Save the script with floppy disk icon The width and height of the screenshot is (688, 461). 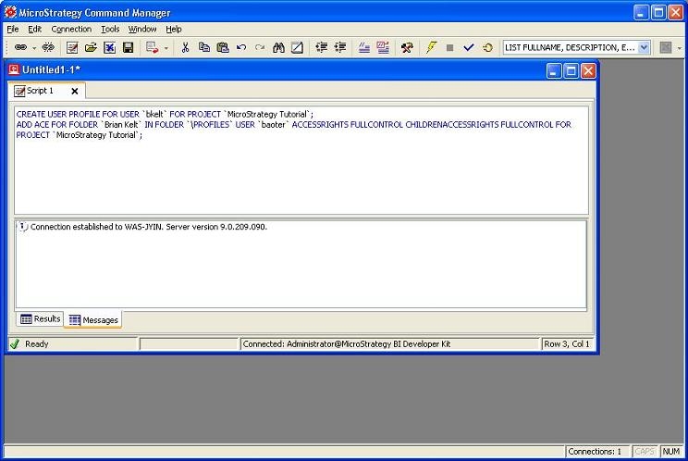point(129,47)
